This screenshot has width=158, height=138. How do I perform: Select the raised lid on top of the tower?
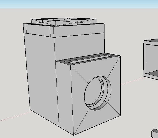pyautogui.click(x=64, y=22)
